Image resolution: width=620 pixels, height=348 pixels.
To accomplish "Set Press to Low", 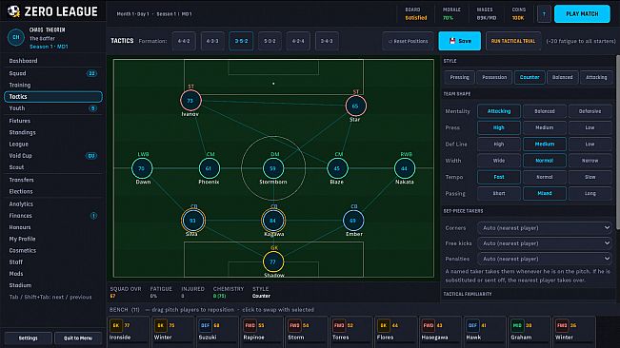I will tap(590, 127).
